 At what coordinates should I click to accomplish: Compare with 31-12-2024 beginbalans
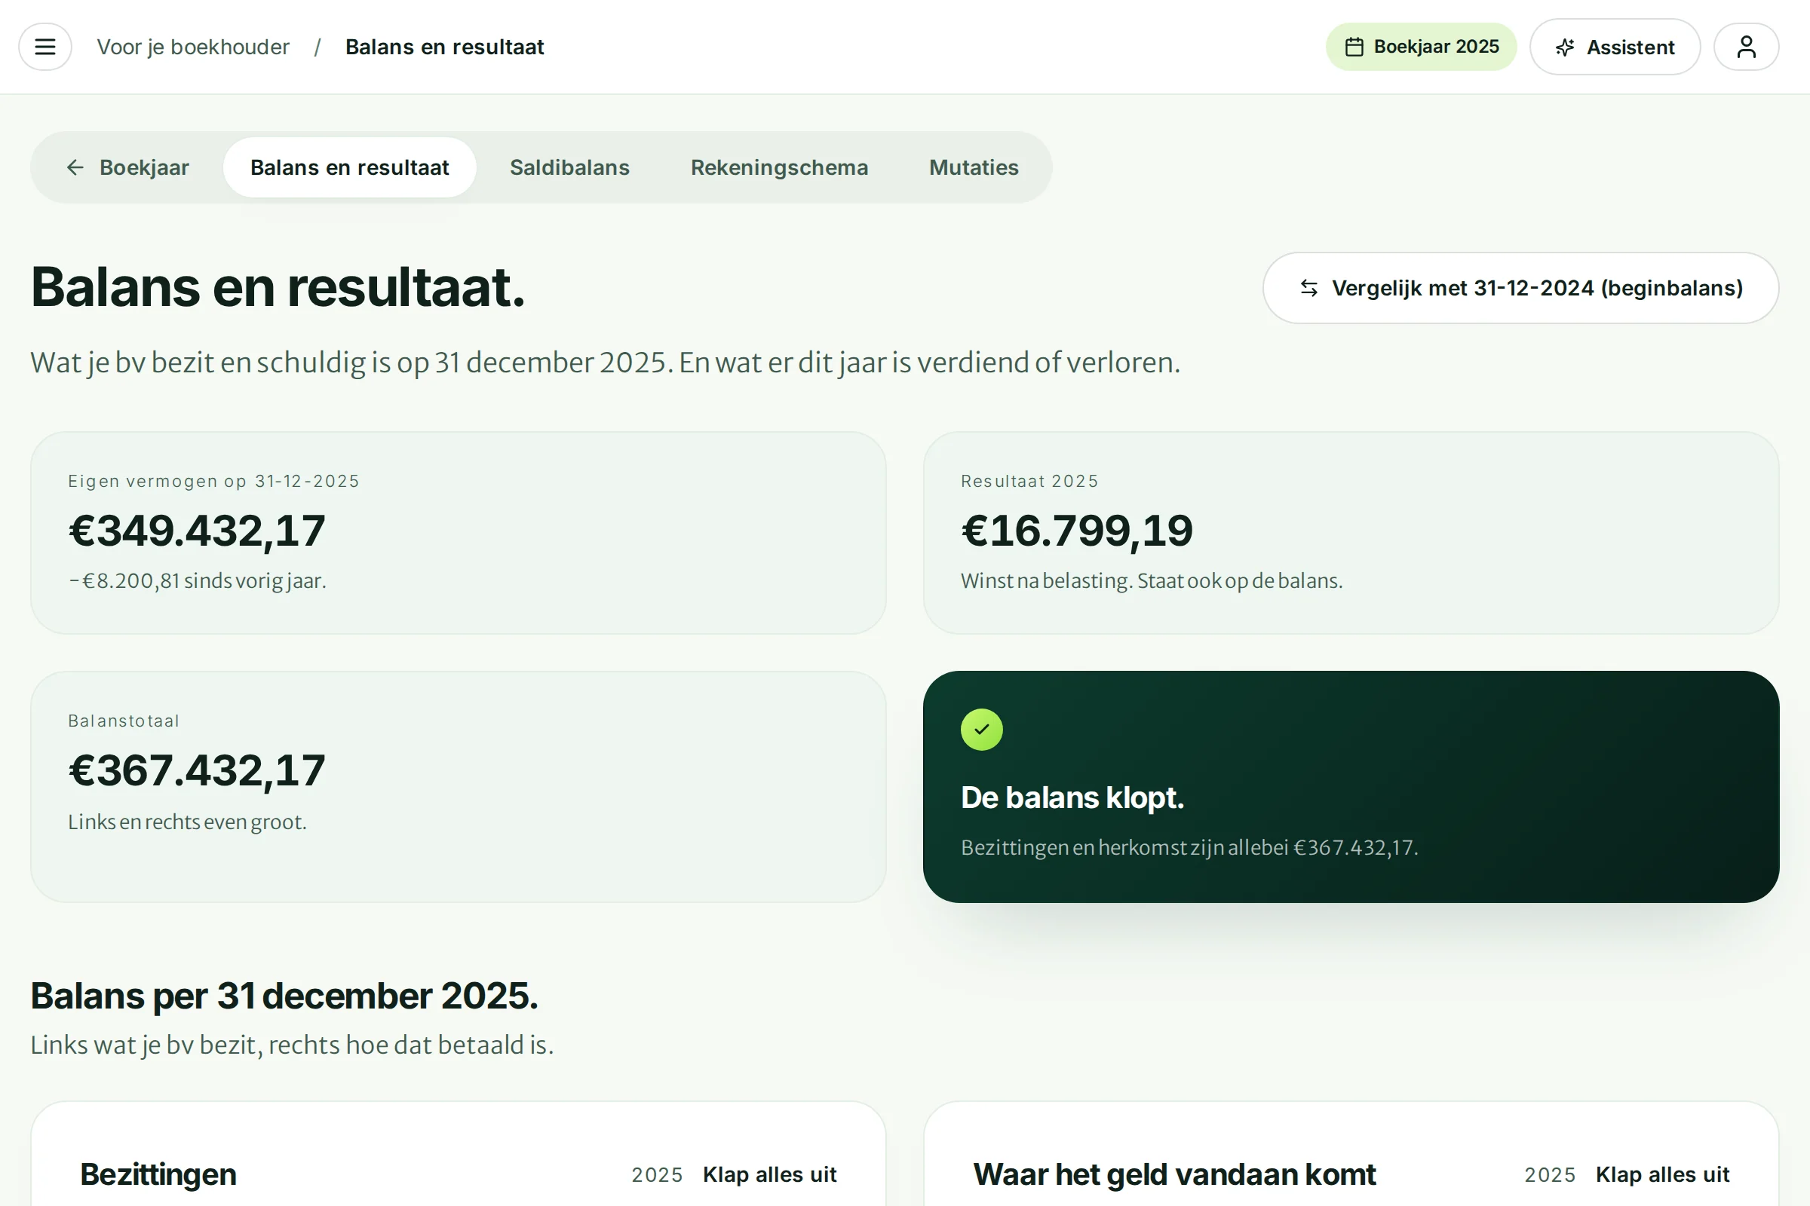click(1520, 289)
